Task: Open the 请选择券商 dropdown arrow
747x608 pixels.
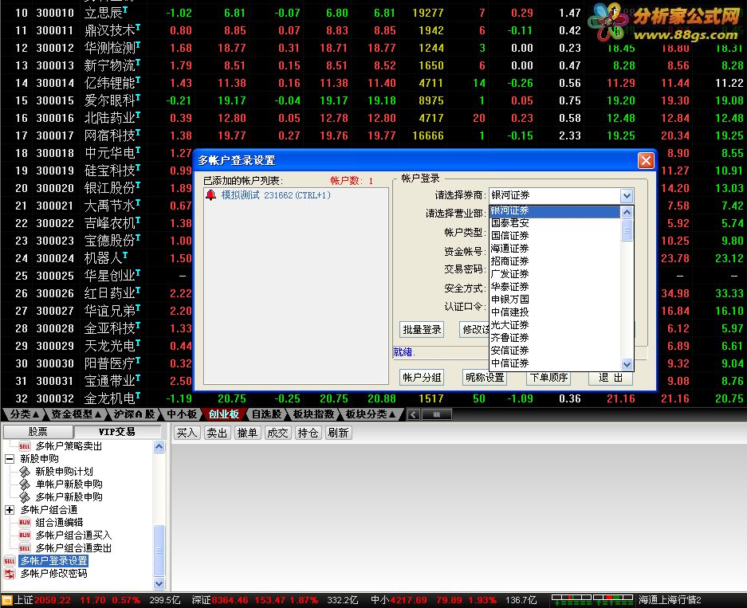Action: 627,196
